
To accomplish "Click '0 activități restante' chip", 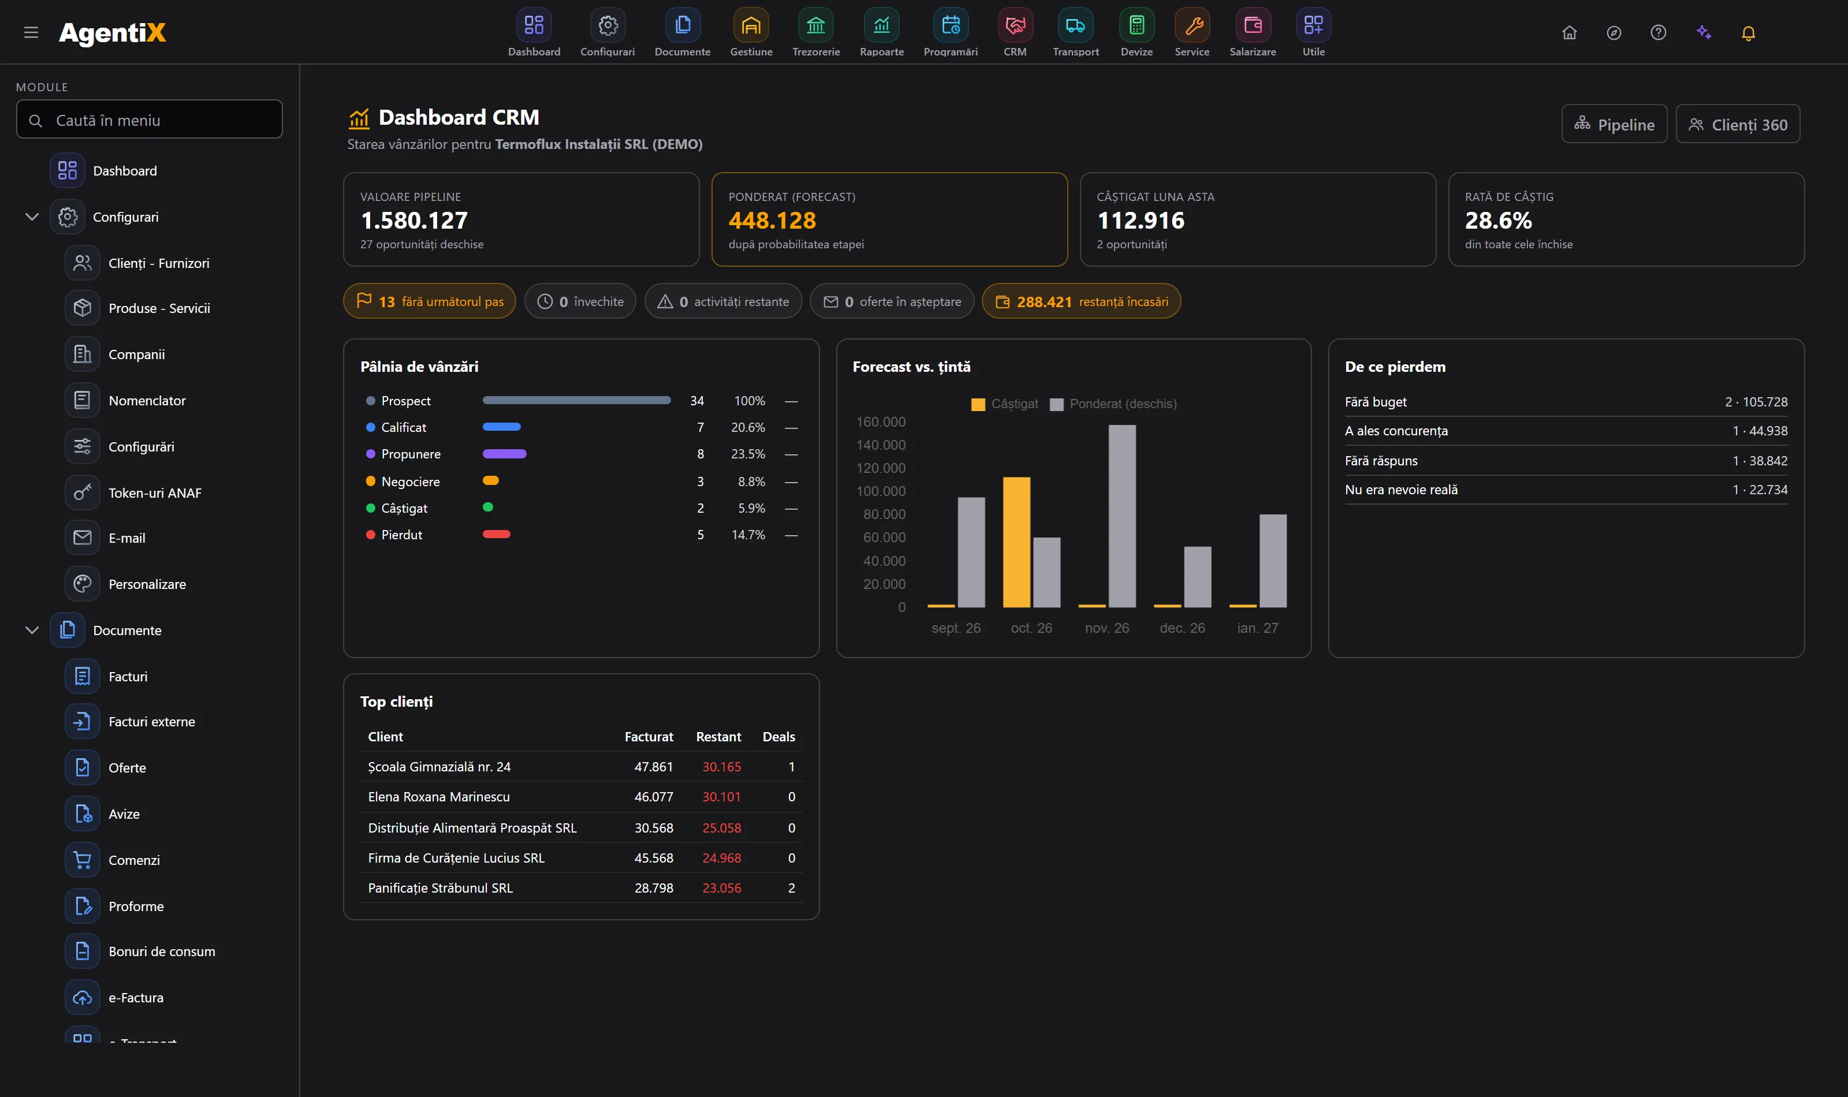I will pos(723,301).
